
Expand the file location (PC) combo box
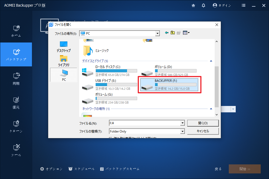(x=157, y=33)
